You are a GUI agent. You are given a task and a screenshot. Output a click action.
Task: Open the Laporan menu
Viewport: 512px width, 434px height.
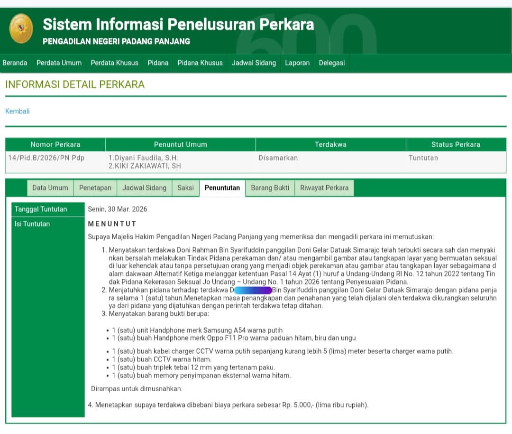297,63
